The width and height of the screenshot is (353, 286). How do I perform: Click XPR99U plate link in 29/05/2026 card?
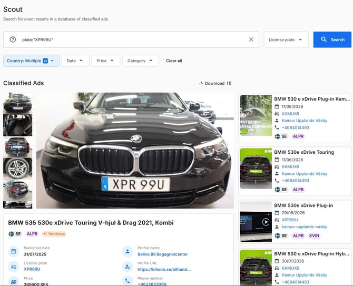[290, 220]
